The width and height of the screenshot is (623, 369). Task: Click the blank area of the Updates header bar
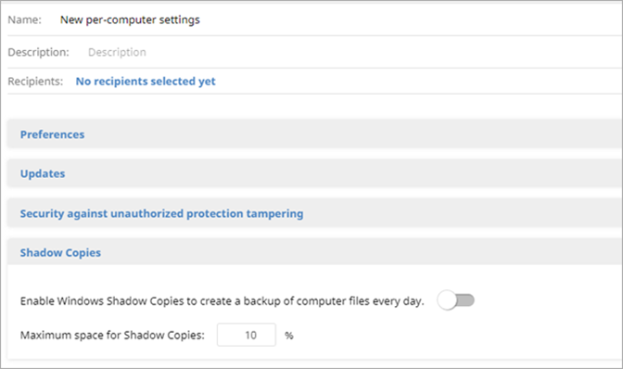(x=342, y=173)
